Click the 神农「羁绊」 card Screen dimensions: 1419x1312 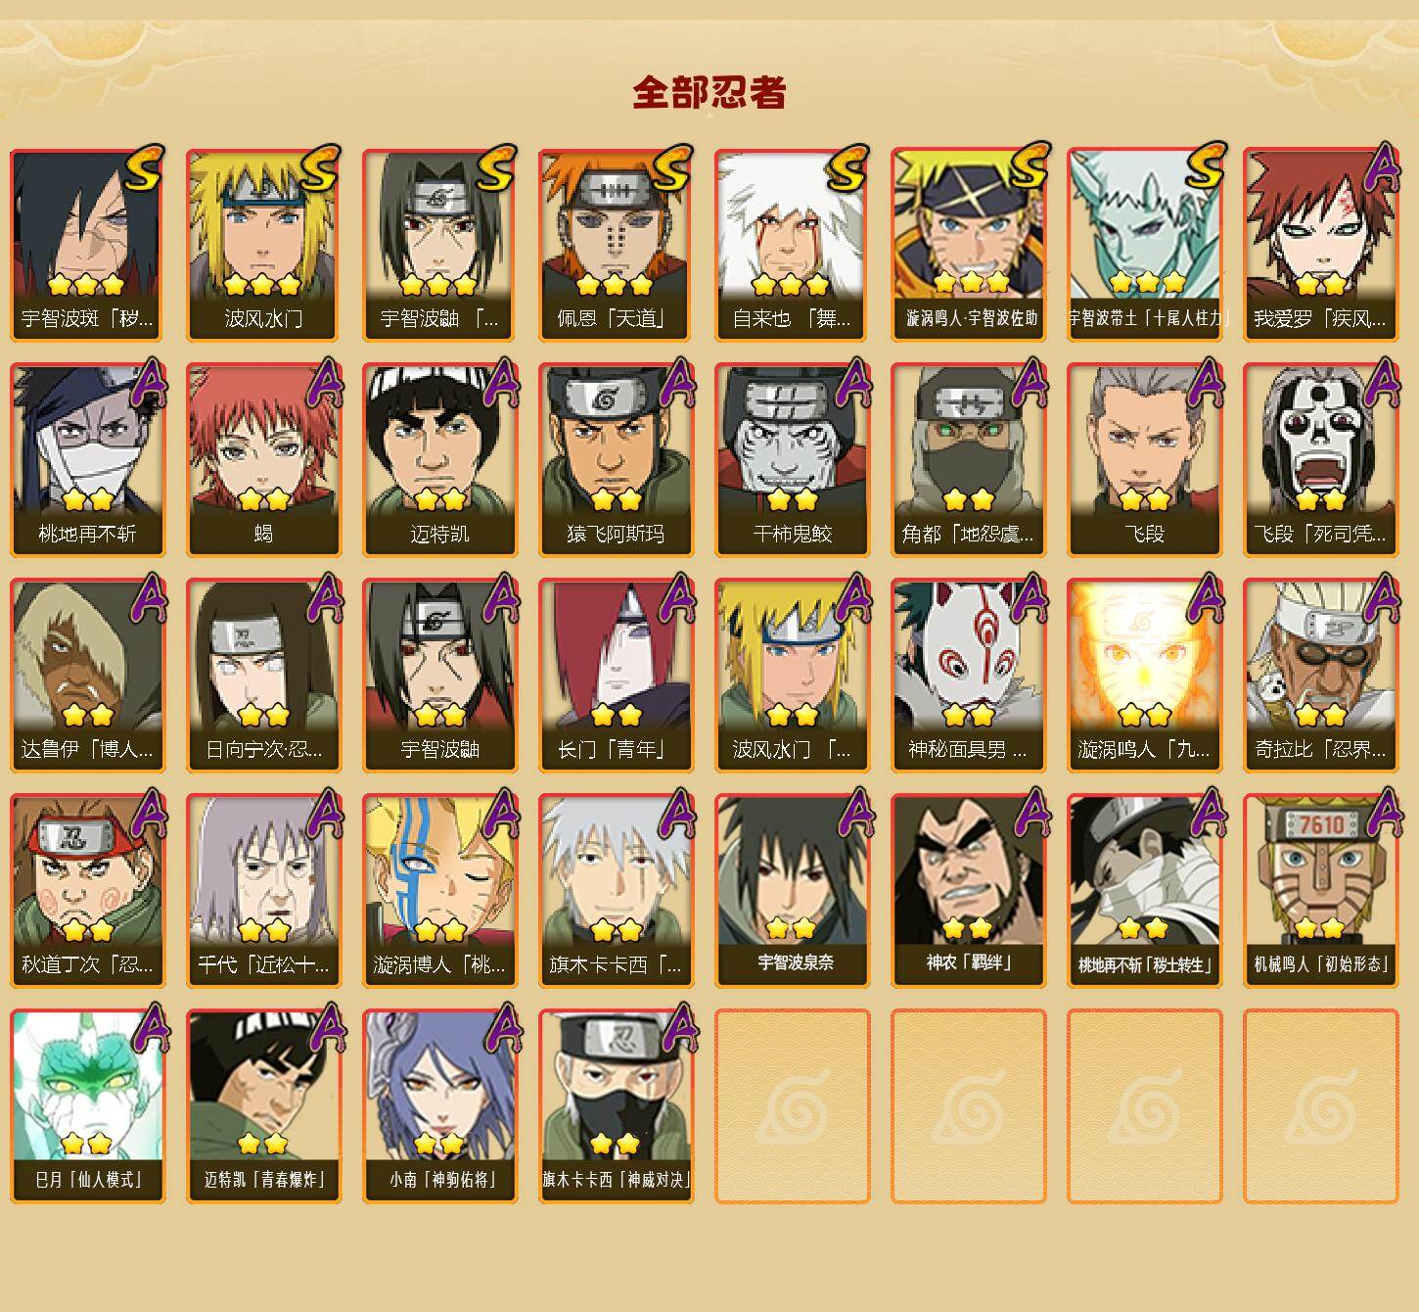coord(968,891)
